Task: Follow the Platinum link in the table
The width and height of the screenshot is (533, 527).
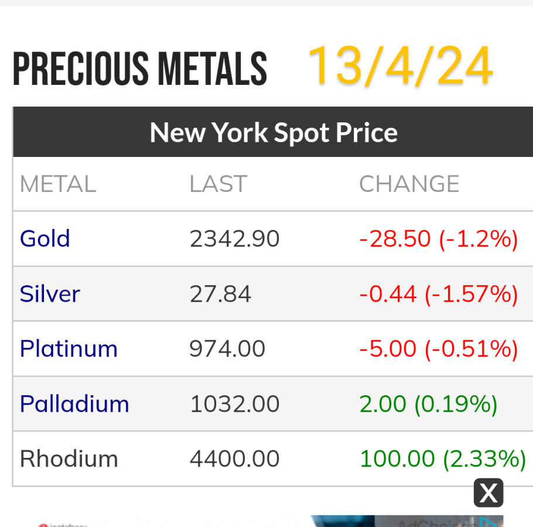Action: coord(69,349)
